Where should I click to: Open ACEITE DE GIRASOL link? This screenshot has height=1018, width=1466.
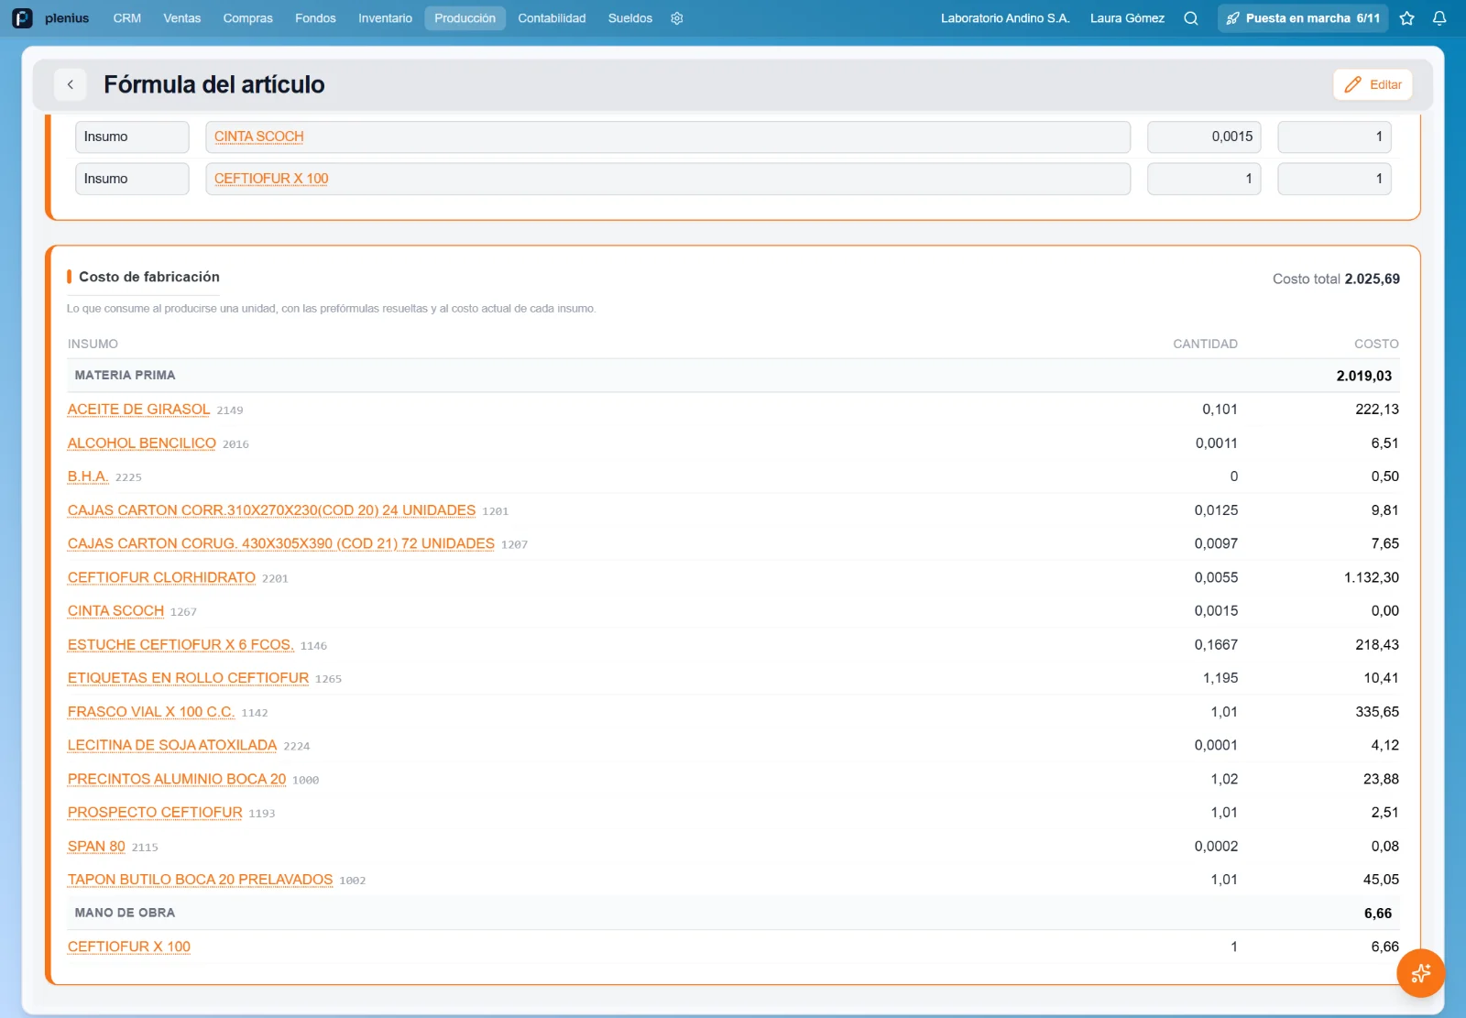138,410
